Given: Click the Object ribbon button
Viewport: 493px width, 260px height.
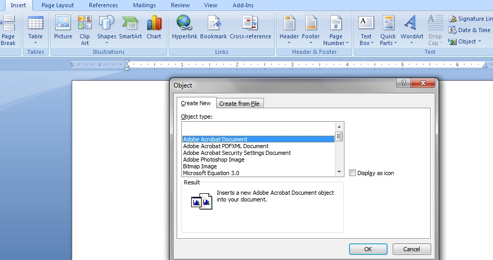Looking at the screenshot, I should (465, 41).
